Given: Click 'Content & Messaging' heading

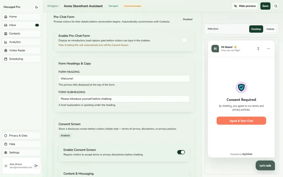Looking at the screenshot, I should (x=78, y=173).
